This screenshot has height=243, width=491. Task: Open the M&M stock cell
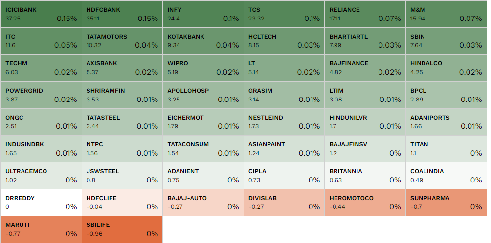pos(446,14)
